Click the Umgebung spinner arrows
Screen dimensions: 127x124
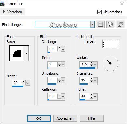pos(59,80)
